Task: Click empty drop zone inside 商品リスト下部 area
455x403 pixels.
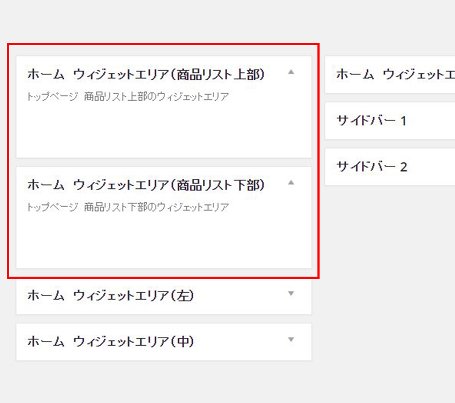Action: coord(163,241)
